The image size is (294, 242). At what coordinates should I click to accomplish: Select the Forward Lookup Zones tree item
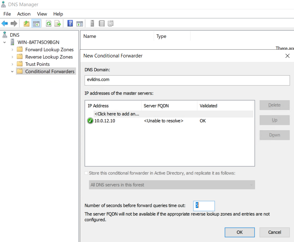pyautogui.click(x=49, y=49)
